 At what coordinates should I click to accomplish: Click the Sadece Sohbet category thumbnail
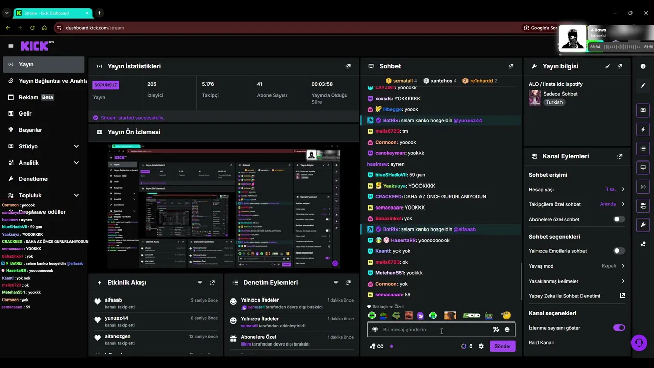point(535,98)
